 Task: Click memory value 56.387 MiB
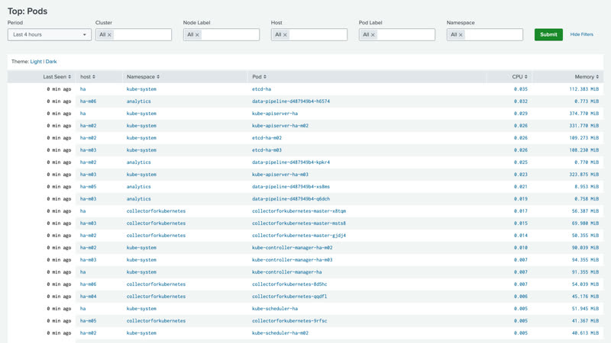pos(585,211)
